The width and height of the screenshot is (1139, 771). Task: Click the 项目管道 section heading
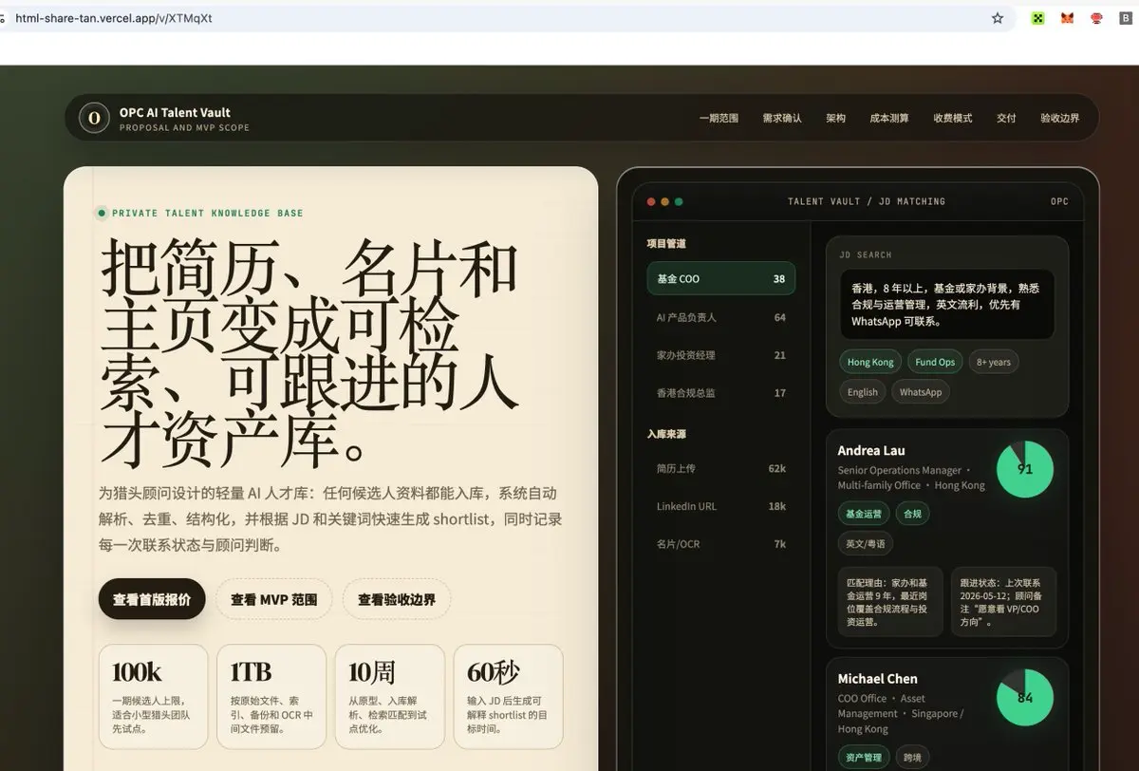tap(666, 244)
